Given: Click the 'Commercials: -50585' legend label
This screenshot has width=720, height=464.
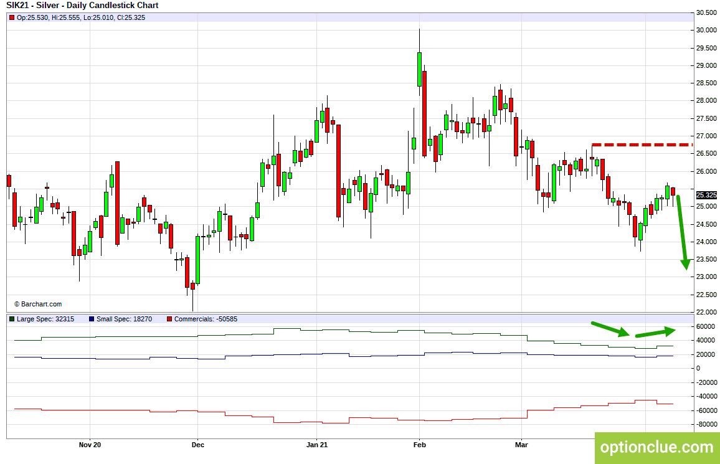Looking at the screenshot, I should 206,319.
